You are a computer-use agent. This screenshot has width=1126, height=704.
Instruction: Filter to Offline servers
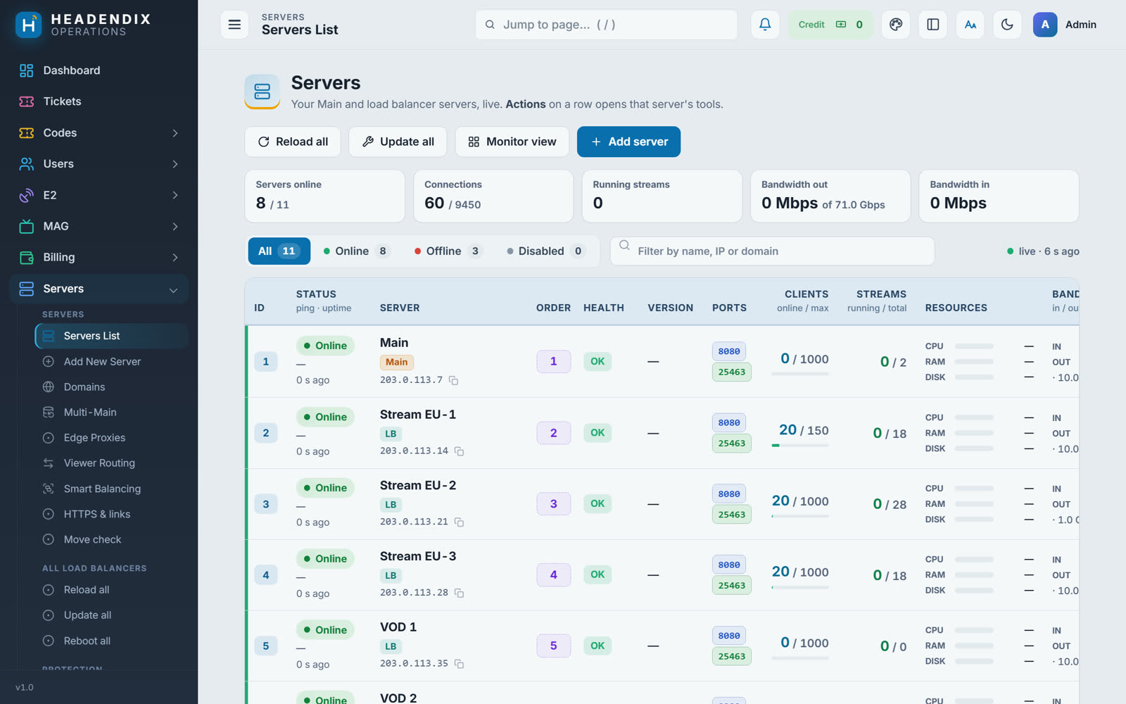point(448,251)
